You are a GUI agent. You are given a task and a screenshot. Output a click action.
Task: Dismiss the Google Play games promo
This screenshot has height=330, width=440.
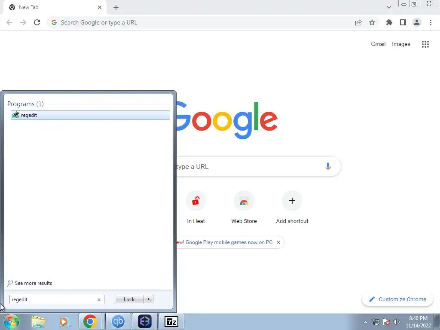pyautogui.click(x=278, y=242)
